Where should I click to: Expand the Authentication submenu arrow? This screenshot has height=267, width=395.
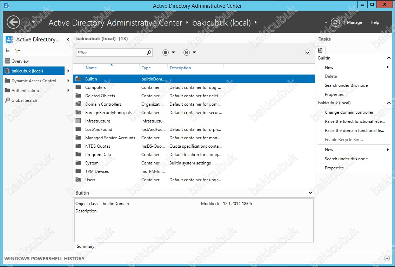(68, 90)
